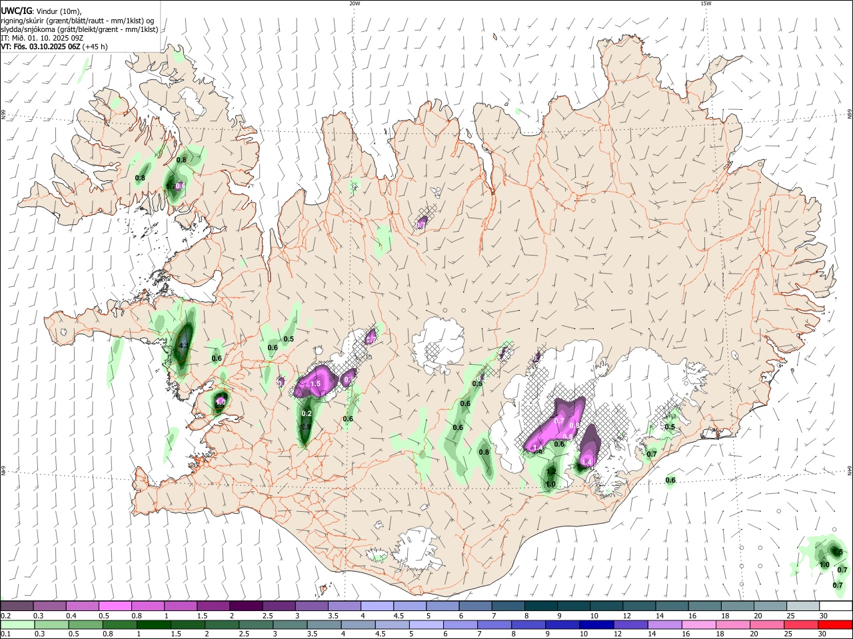Image resolution: width=853 pixels, height=639 pixels.
Task: Click the 'slydda/snjókoma' legend description line
Action: click(79, 29)
